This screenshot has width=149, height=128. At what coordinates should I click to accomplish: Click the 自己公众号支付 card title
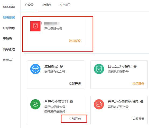click(56, 102)
